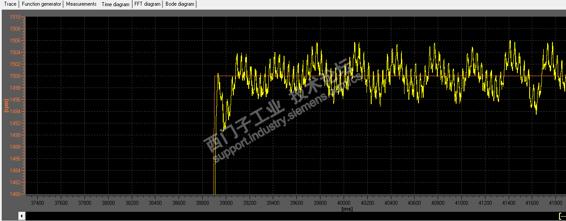This screenshot has width=566, height=221.
Task: Select the Measurements tab
Action: 81,4
